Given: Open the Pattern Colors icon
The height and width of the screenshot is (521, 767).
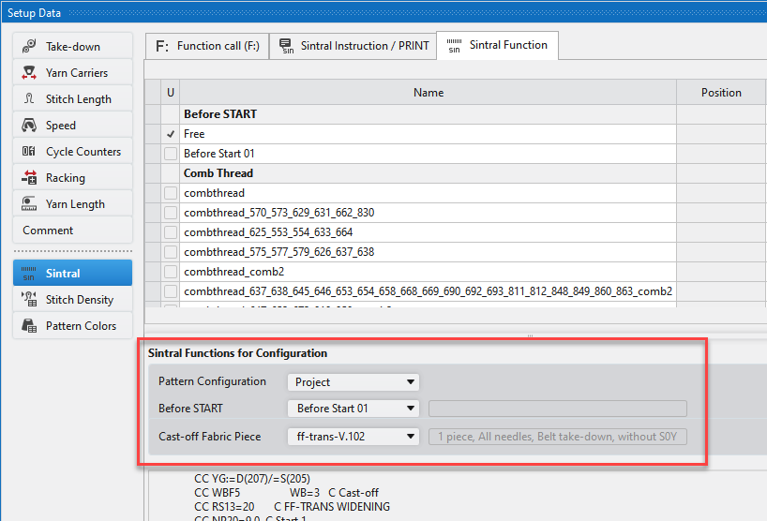Looking at the screenshot, I should [x=29, y=326].
